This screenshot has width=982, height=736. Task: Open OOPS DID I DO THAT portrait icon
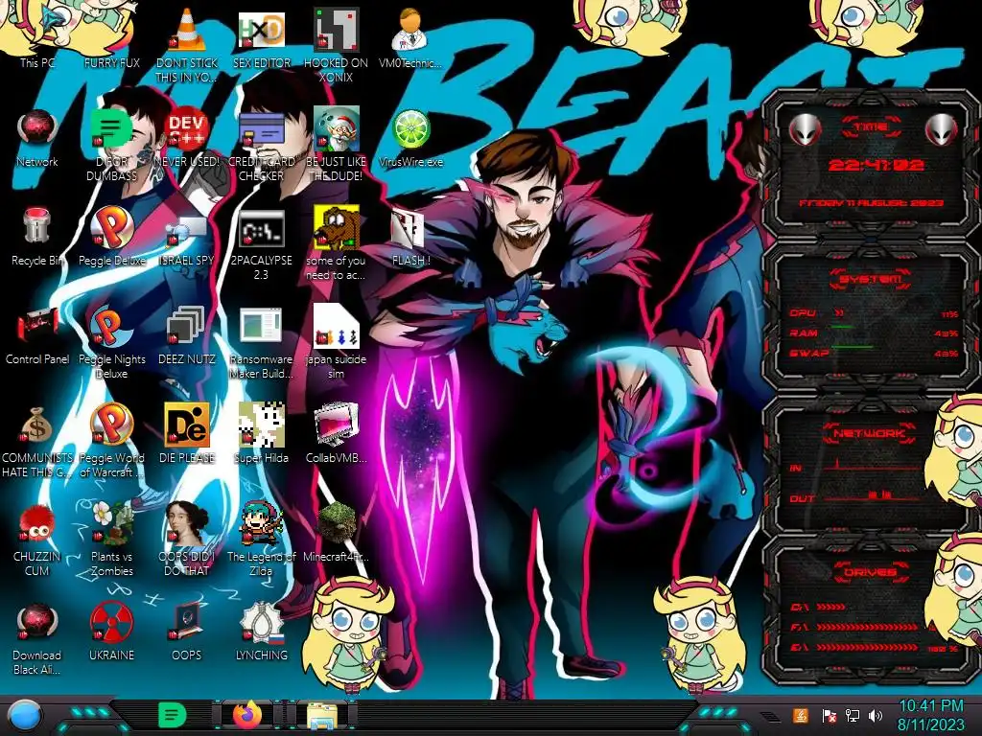point(187,540)
